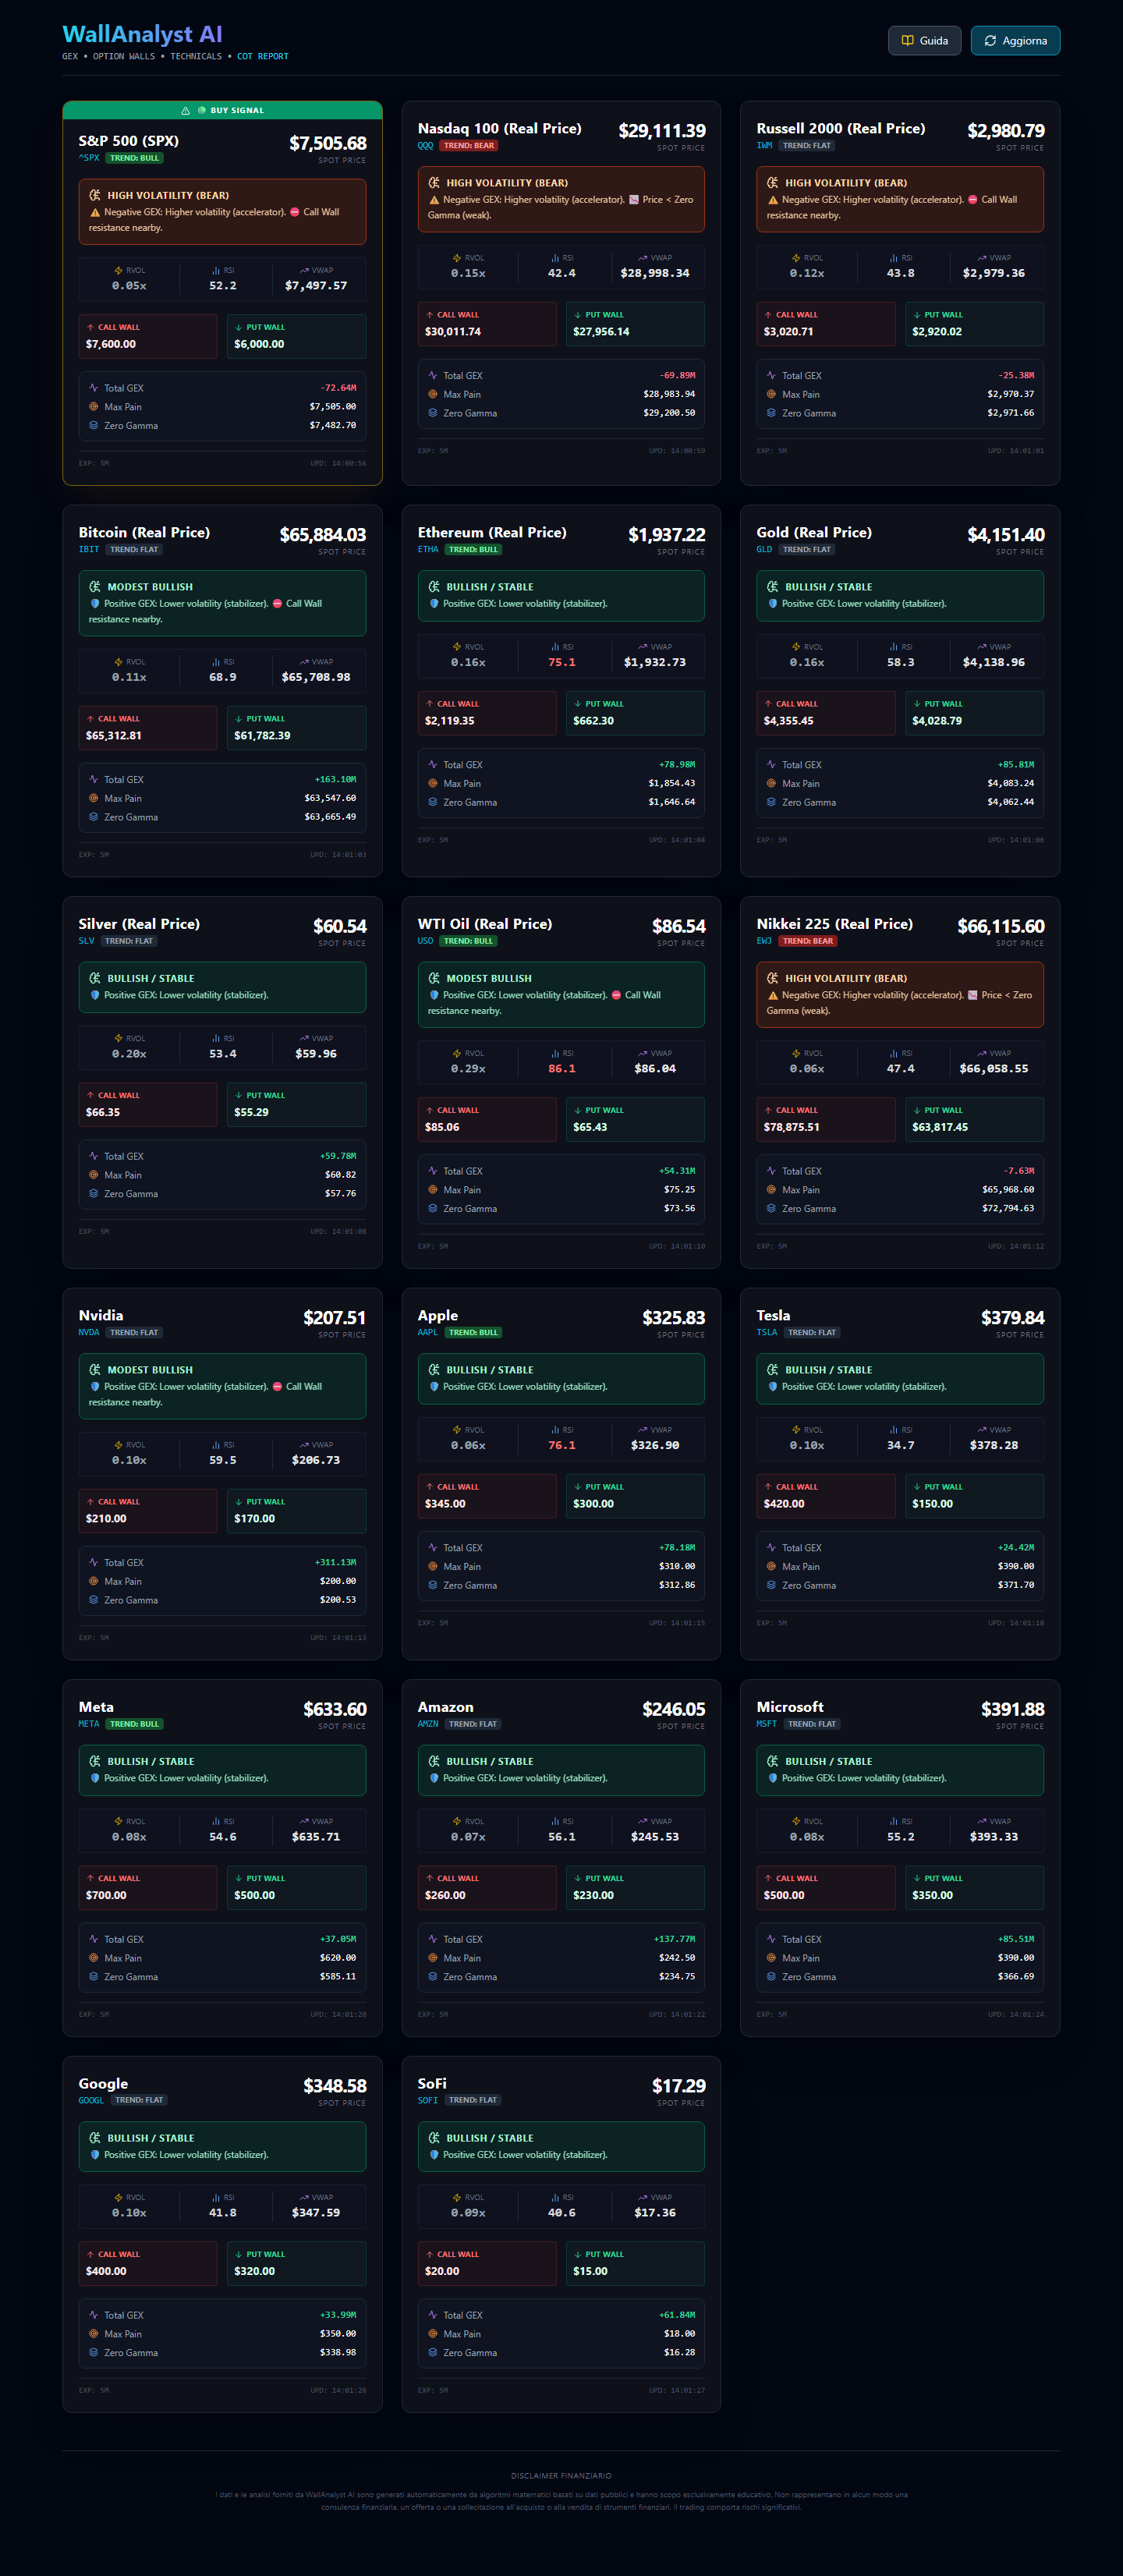The image size is (1123, 2576).
Task: Open the Guida help button
Action: click(x=924, y=41)
